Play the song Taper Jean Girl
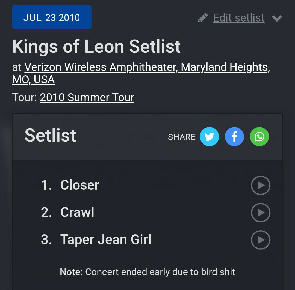 tap(261, 240)
